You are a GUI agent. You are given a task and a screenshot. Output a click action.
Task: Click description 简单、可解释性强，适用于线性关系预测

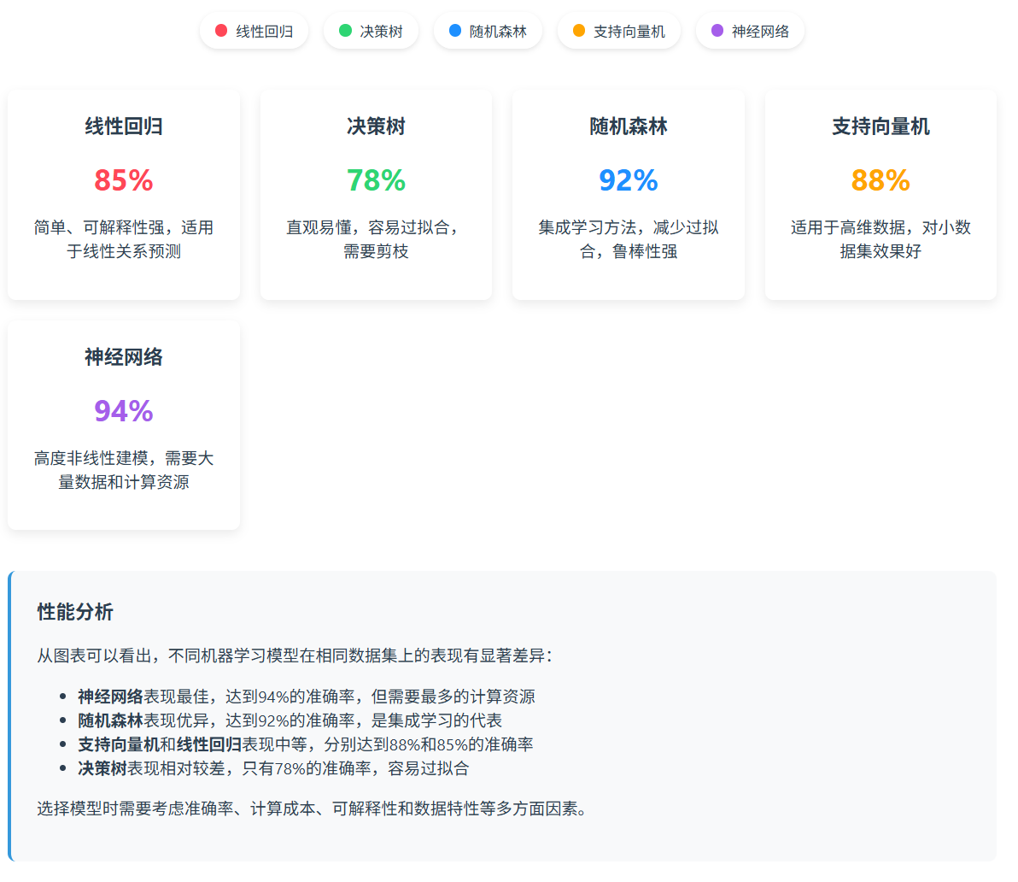123,239
